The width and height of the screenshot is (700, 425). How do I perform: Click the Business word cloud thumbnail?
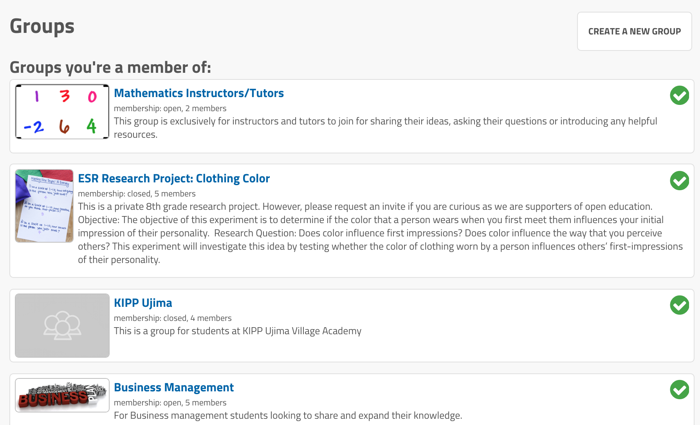(x=62, y=395)
